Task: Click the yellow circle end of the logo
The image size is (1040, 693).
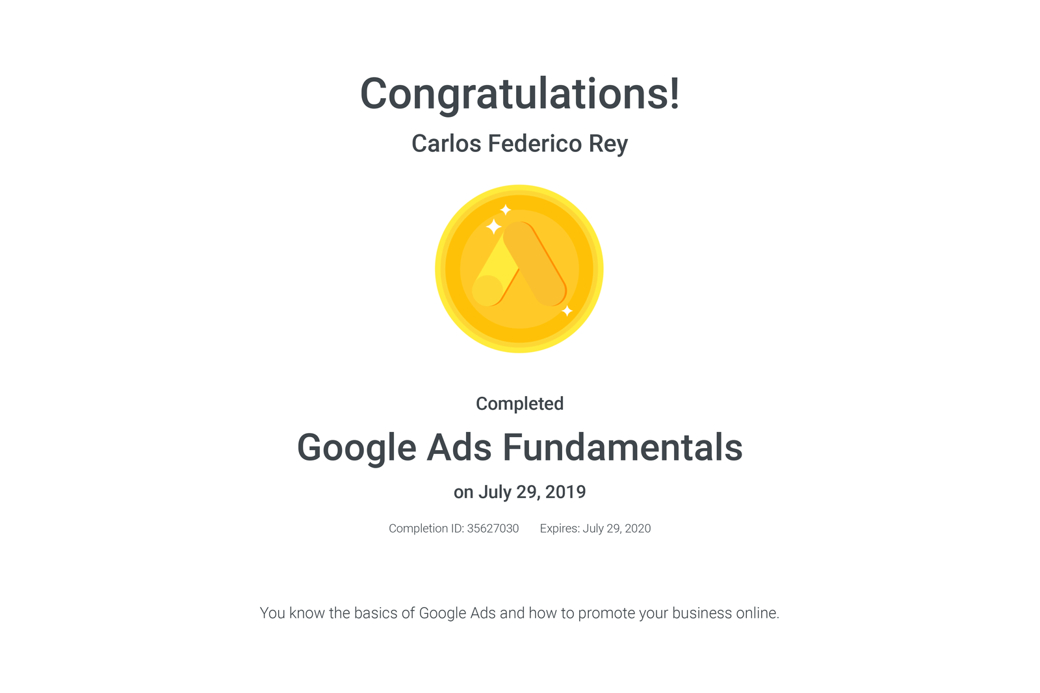Action: coord(487,290)
